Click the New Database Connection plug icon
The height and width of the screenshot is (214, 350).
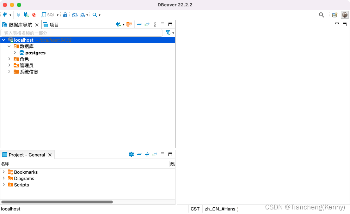tap(5, 15)
